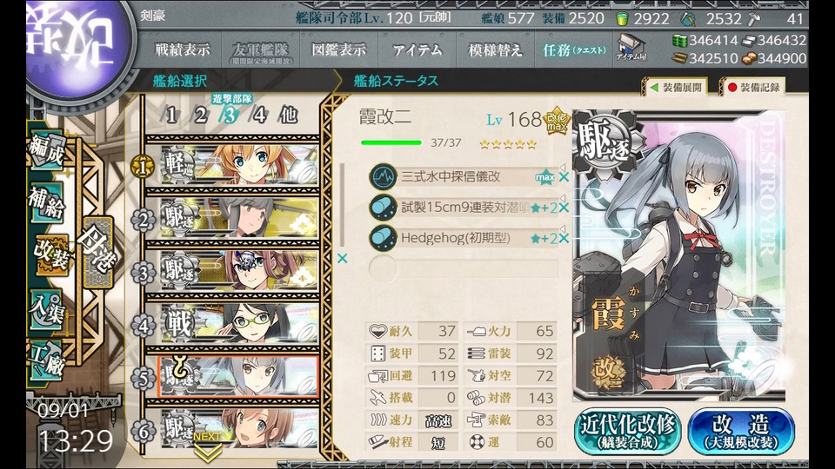The width and height of the screenshot is (835, 469).
Task: Unequip 試製15cm9連装対潜噴進砲 via its X
Action: click(564, 208)
